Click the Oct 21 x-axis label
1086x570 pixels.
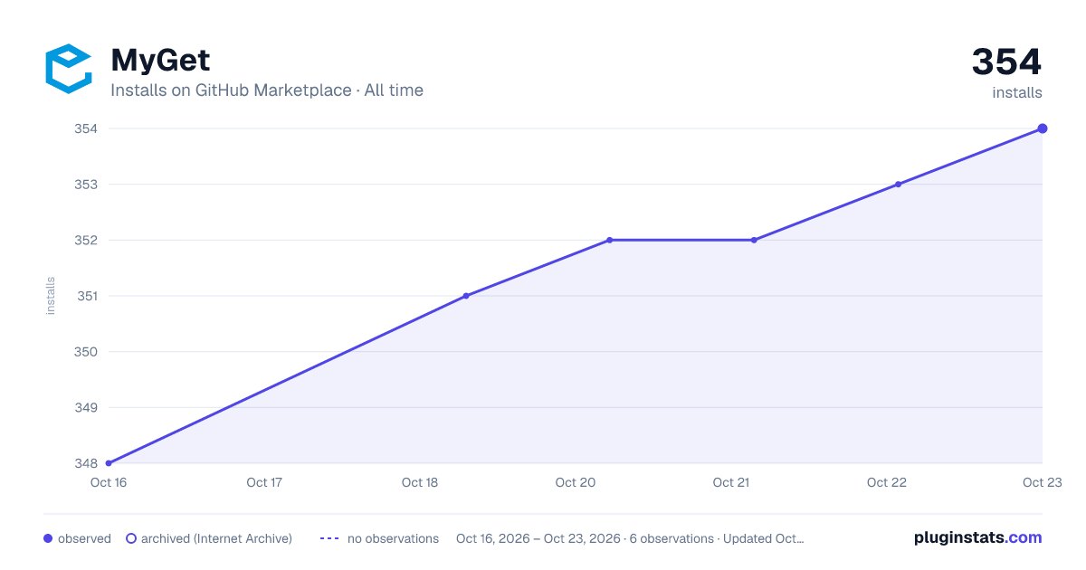[731, 482]
